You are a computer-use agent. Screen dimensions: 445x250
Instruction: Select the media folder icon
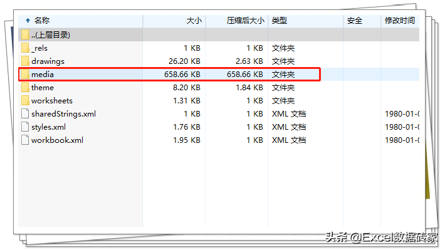pos(25,74)
